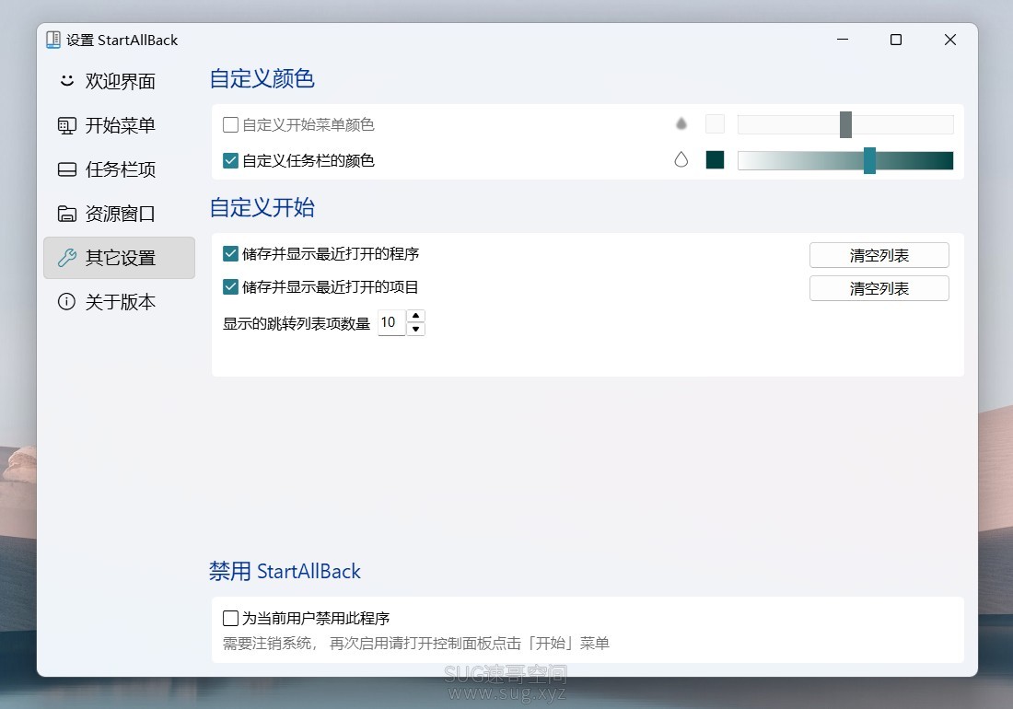
Task: Click the start menu icon beside 开始菜单
Action: coord(66,125)
